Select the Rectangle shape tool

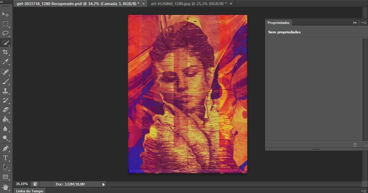pyautogui.click(x=5, y=177)
